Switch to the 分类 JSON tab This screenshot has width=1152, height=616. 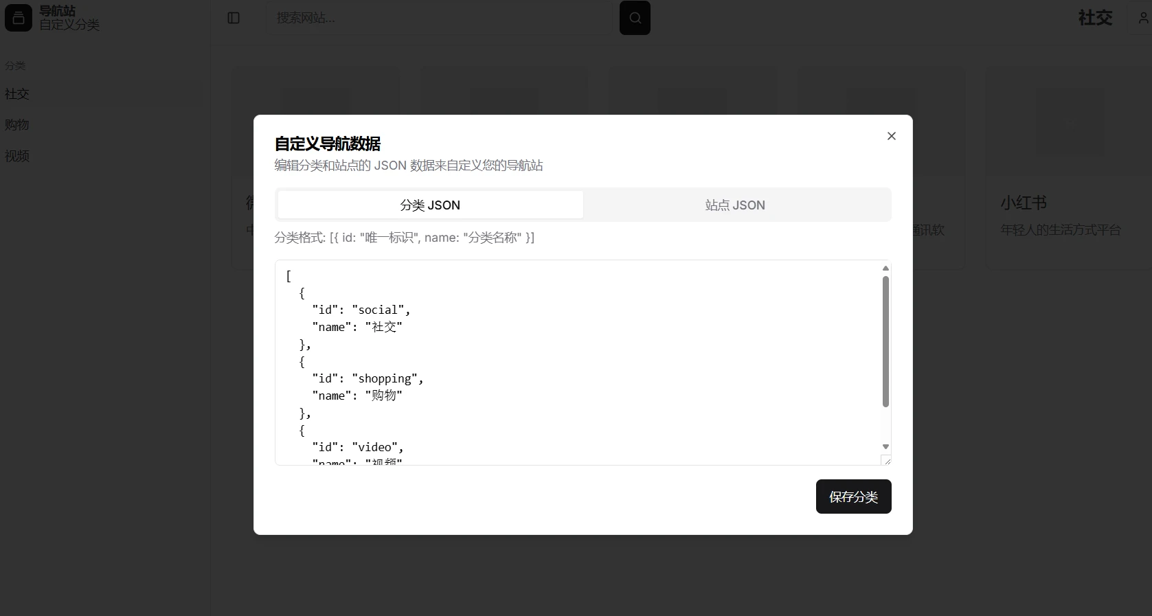430,205
